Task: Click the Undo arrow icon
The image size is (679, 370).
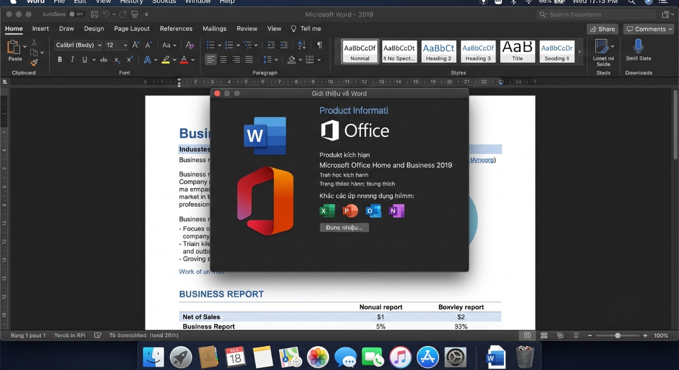Action: coord(106,14)
